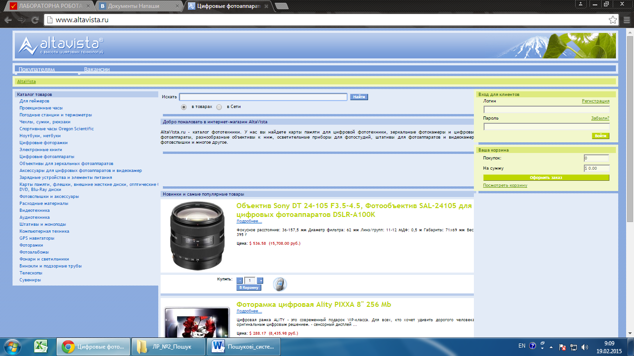Click the new tab button
The width and height of the screenshot is (634, 356).
pyautogui.click(x=281, y=6)
